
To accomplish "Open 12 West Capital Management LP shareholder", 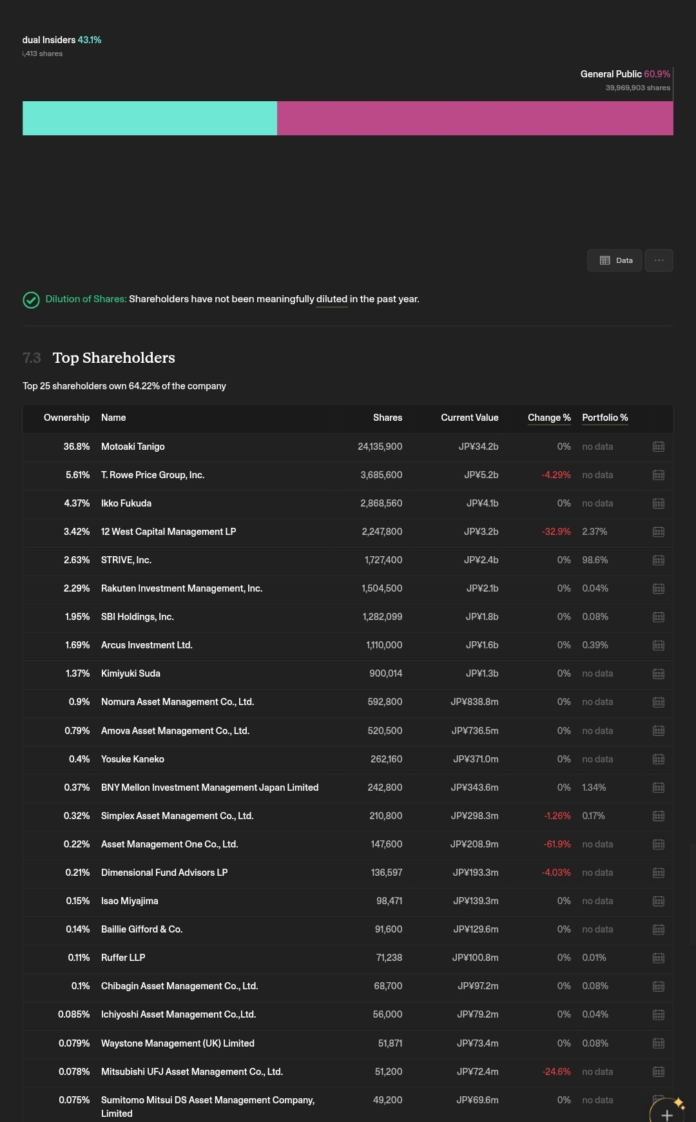I will pyautogui.click(x=168, y=532).
